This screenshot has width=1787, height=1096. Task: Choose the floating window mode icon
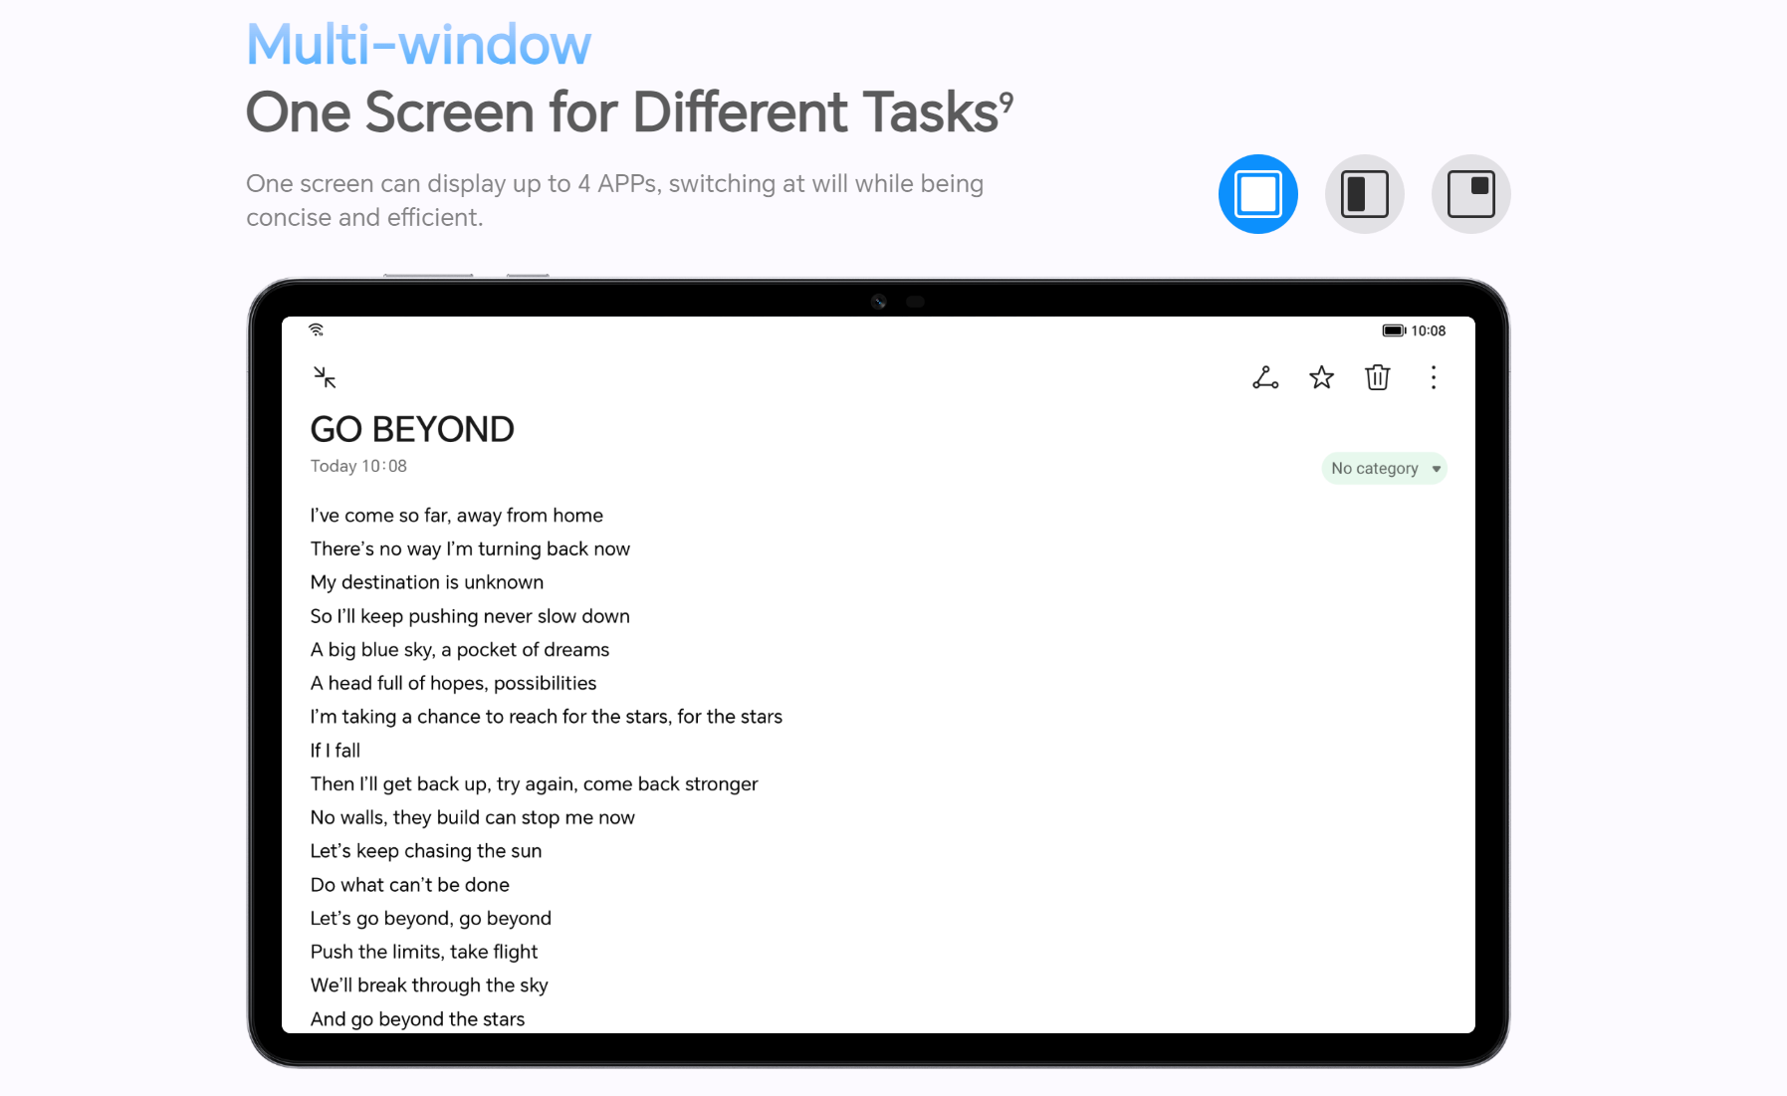coord(1470,194)
